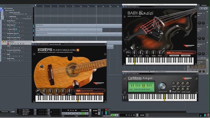Select the HSSE Main track
The image size is (210, 118).
pos(13,17)
